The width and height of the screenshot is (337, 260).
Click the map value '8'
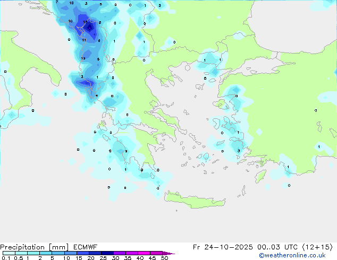(99, 40)
